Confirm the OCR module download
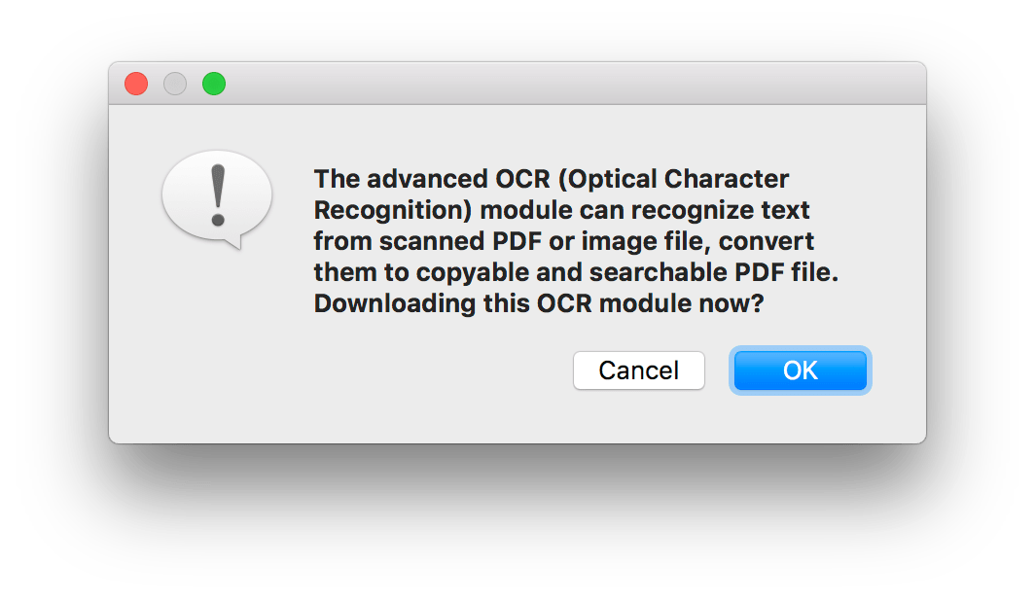Viewport: 1035px width, 599px height. (x=800, y=370)
